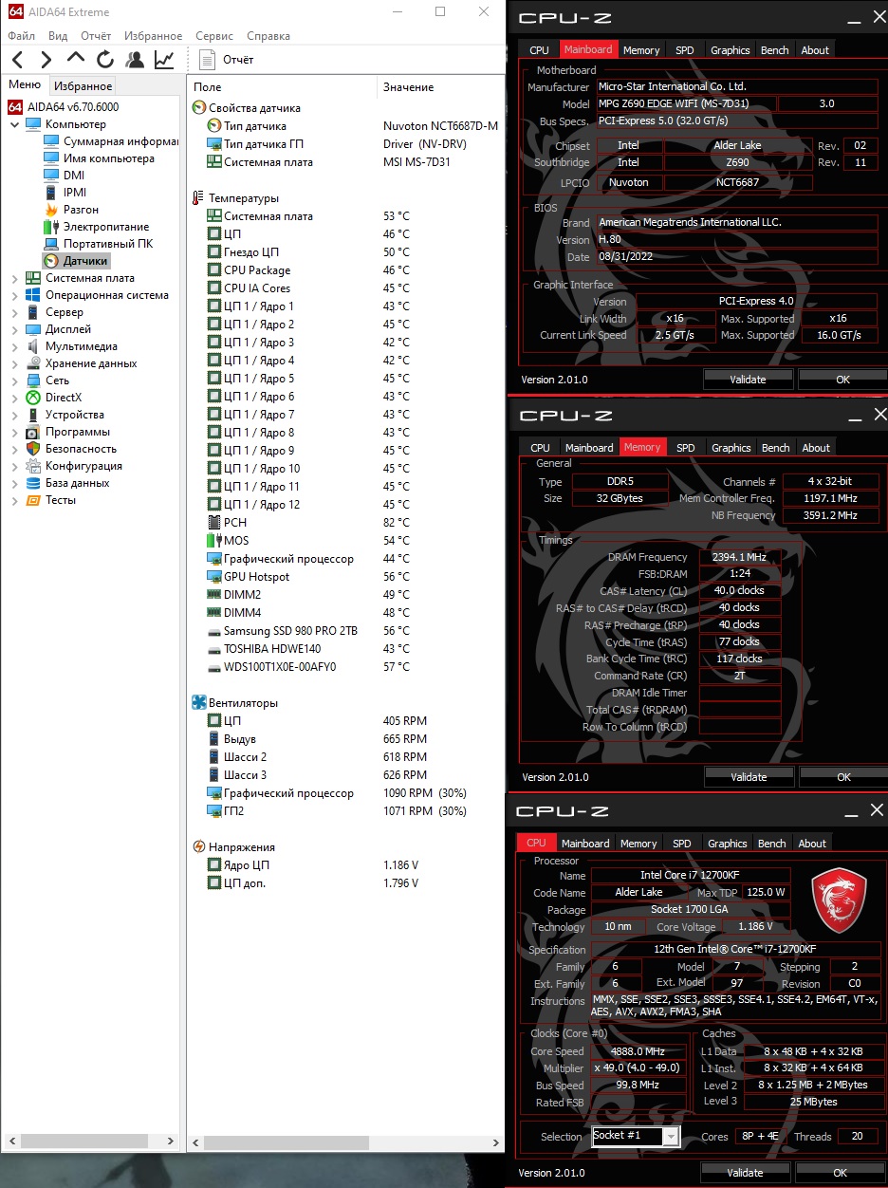Open the Отчёт menu in menu bar
The image size is (888, 1188).
coord(96,36)
